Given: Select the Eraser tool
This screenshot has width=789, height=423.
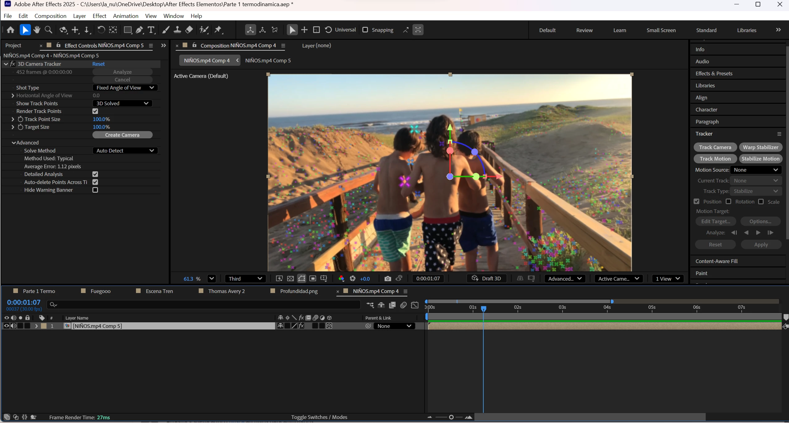Looking at the screenshot, I should (x=189, y=30).
